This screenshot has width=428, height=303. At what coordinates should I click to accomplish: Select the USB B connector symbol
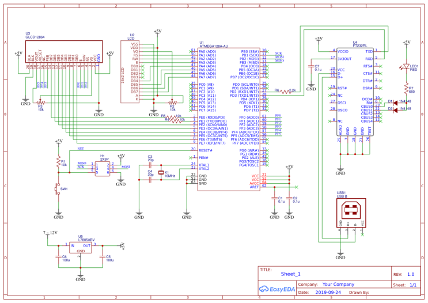click(x=351, y=213)
